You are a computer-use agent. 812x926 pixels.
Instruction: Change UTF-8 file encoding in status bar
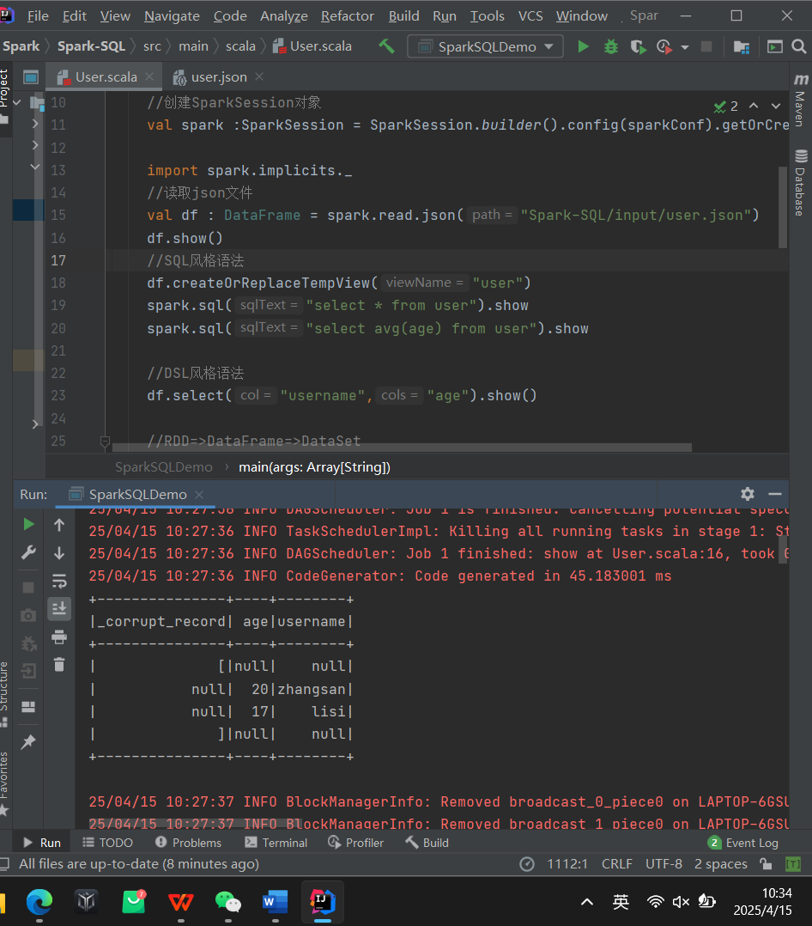click(664, 864)
